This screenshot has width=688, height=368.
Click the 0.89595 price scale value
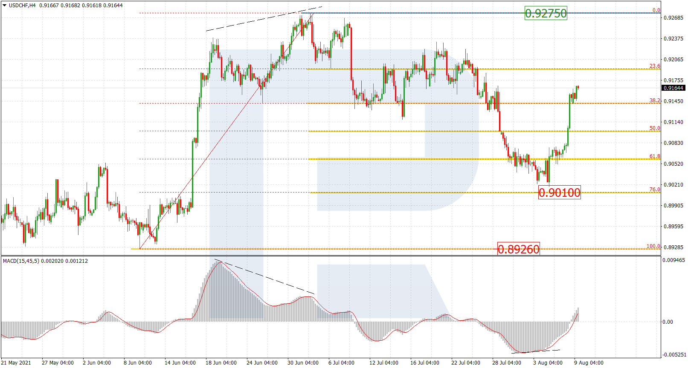[x=673, y=227]
